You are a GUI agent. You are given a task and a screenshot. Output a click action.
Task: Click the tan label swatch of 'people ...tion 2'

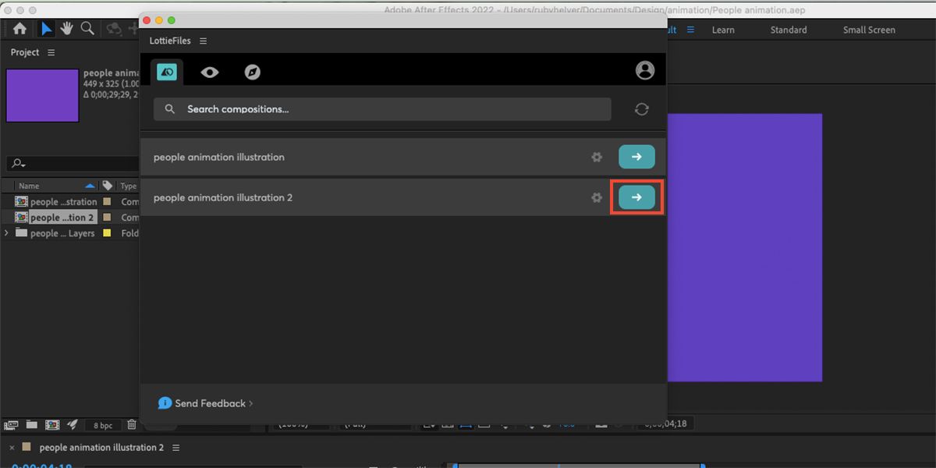tap(107, 218)
